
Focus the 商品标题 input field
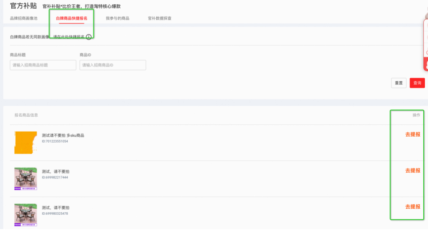coord(43,65)
